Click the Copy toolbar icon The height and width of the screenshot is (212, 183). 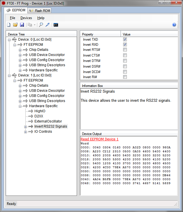[x=30, y=25]
